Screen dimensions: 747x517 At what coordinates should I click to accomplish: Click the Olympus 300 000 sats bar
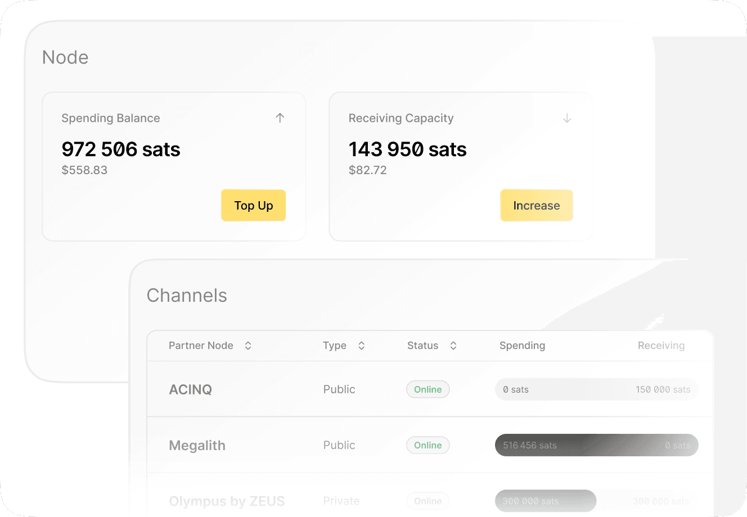(x=546, y=501)
